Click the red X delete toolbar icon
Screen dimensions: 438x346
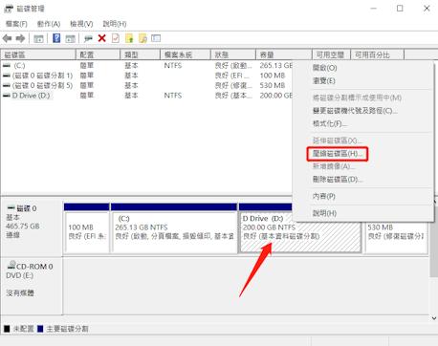coord(102,38)
